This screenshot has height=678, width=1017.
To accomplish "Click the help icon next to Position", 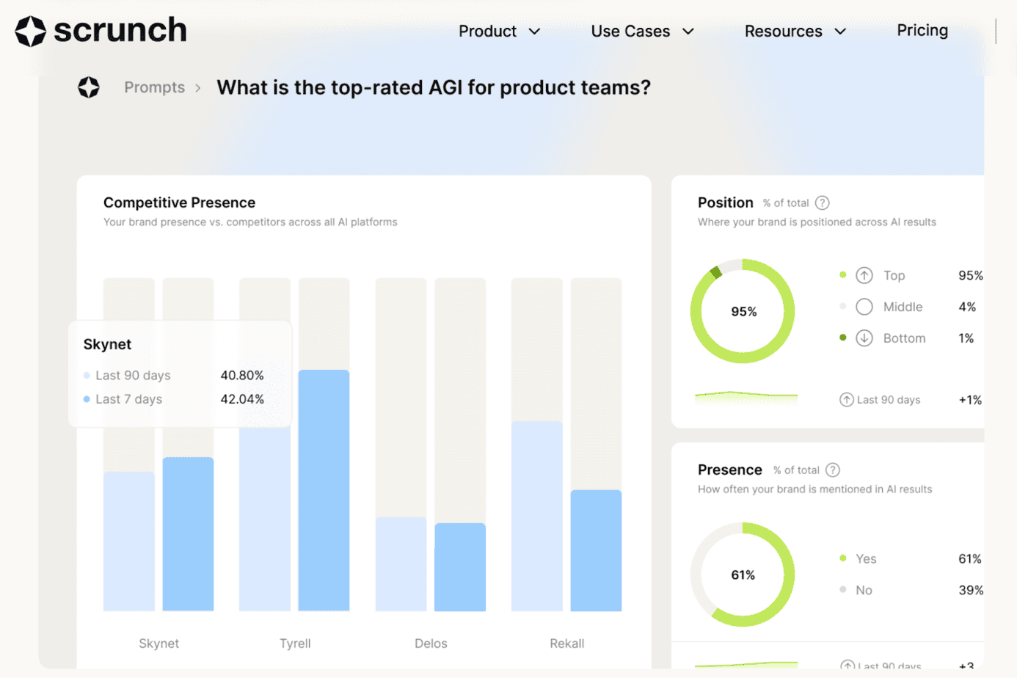I will (823, 203).
